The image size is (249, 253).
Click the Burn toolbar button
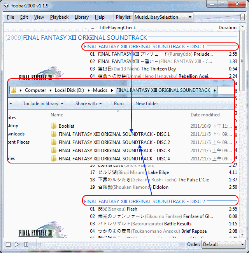click(x=119, y=104)
